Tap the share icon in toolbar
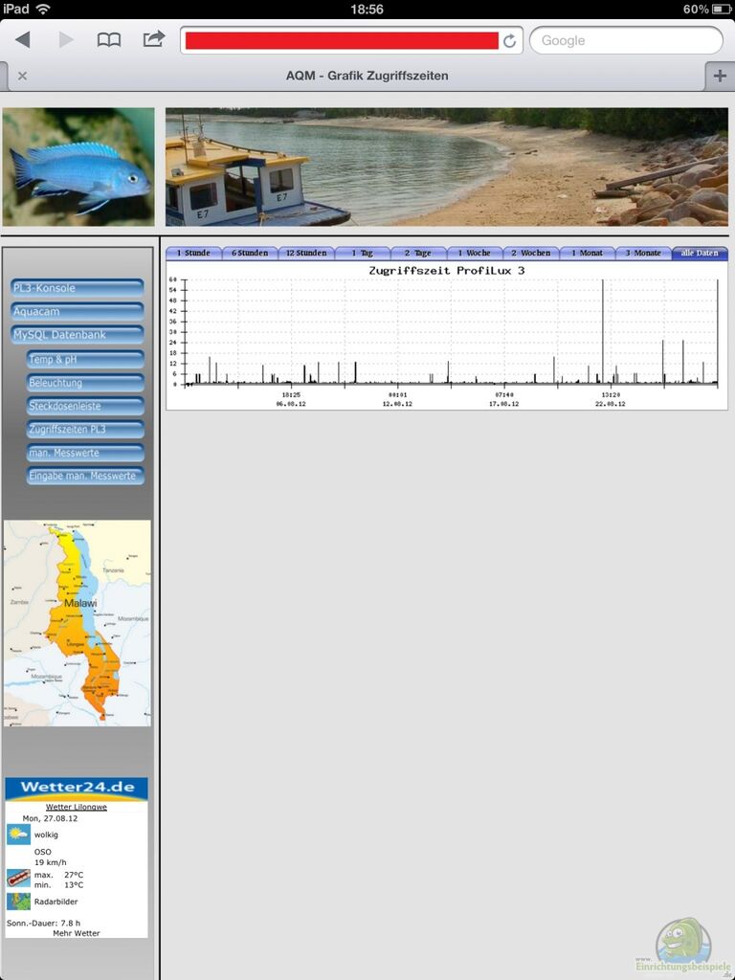The height and width of the screenshot is (980, 735). tap(153, 40)
